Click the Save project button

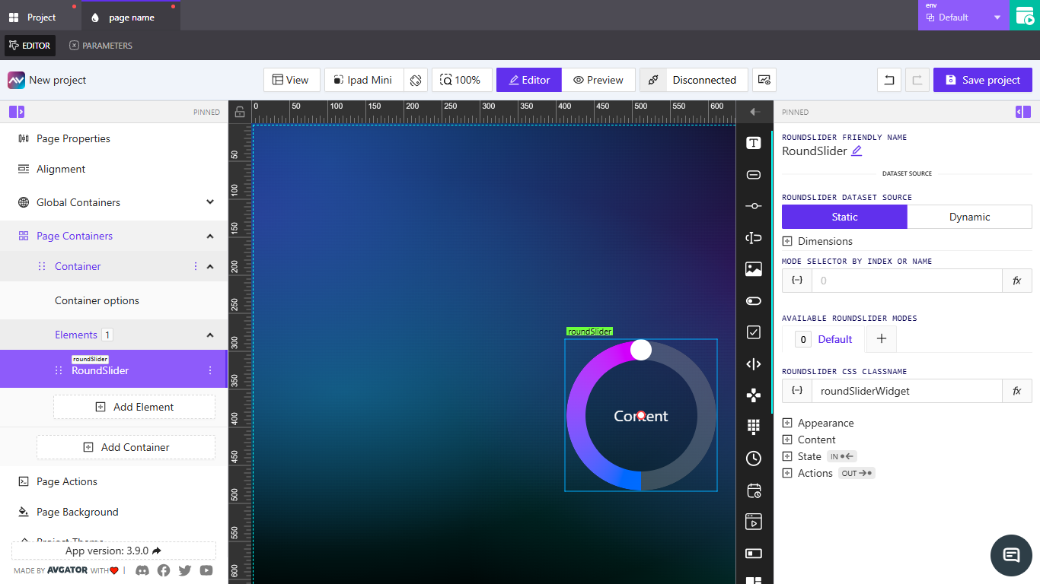click(982, 80)
